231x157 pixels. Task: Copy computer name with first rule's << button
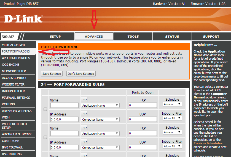click(x=84, y=114)
